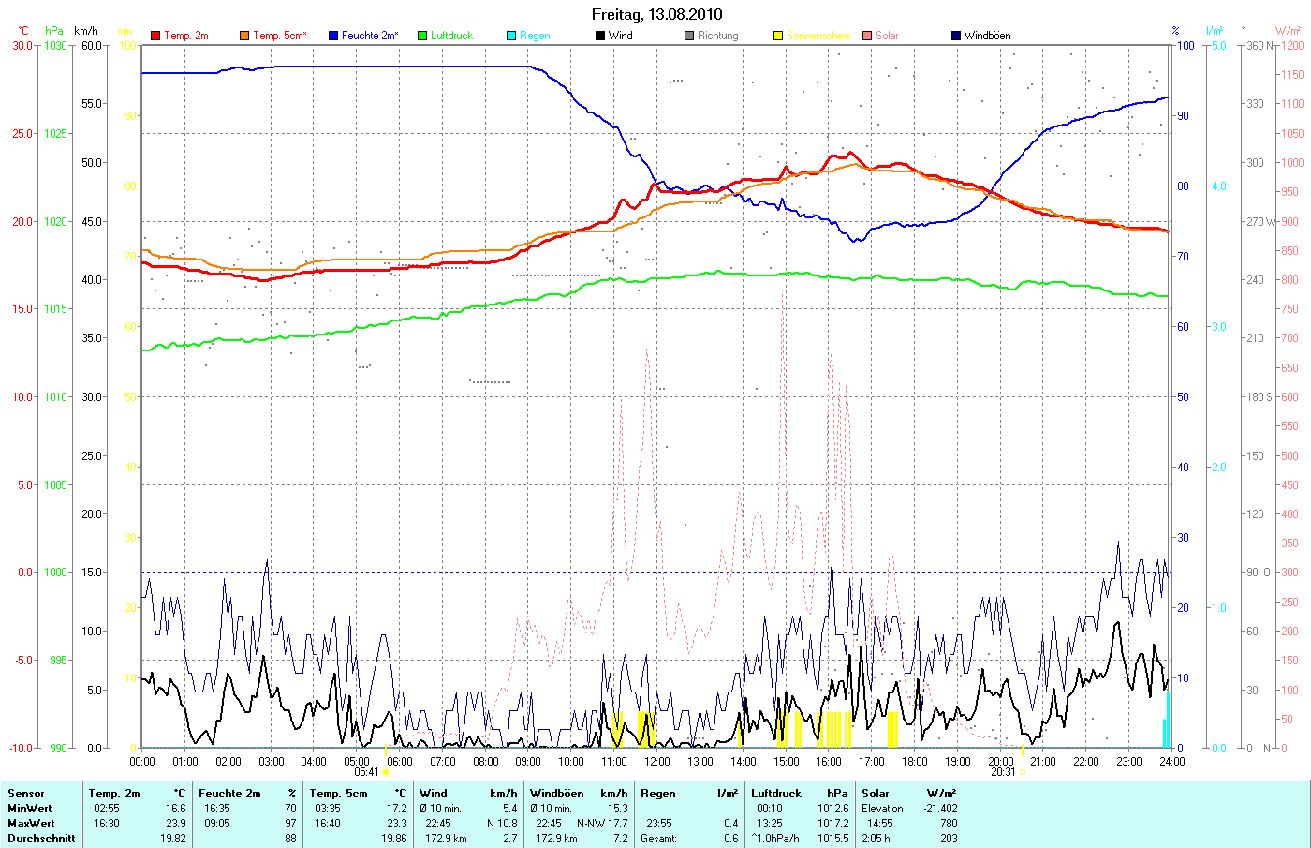Viewport: 1311px width, 848px height.
Task: Click the solar maximum time 14:55
Action: pos(880,824)
